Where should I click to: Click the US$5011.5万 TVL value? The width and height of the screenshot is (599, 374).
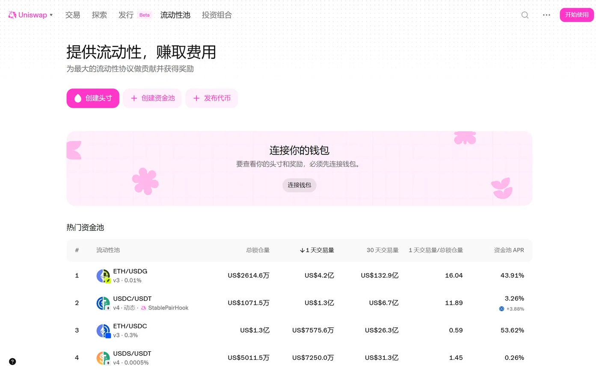249,358
